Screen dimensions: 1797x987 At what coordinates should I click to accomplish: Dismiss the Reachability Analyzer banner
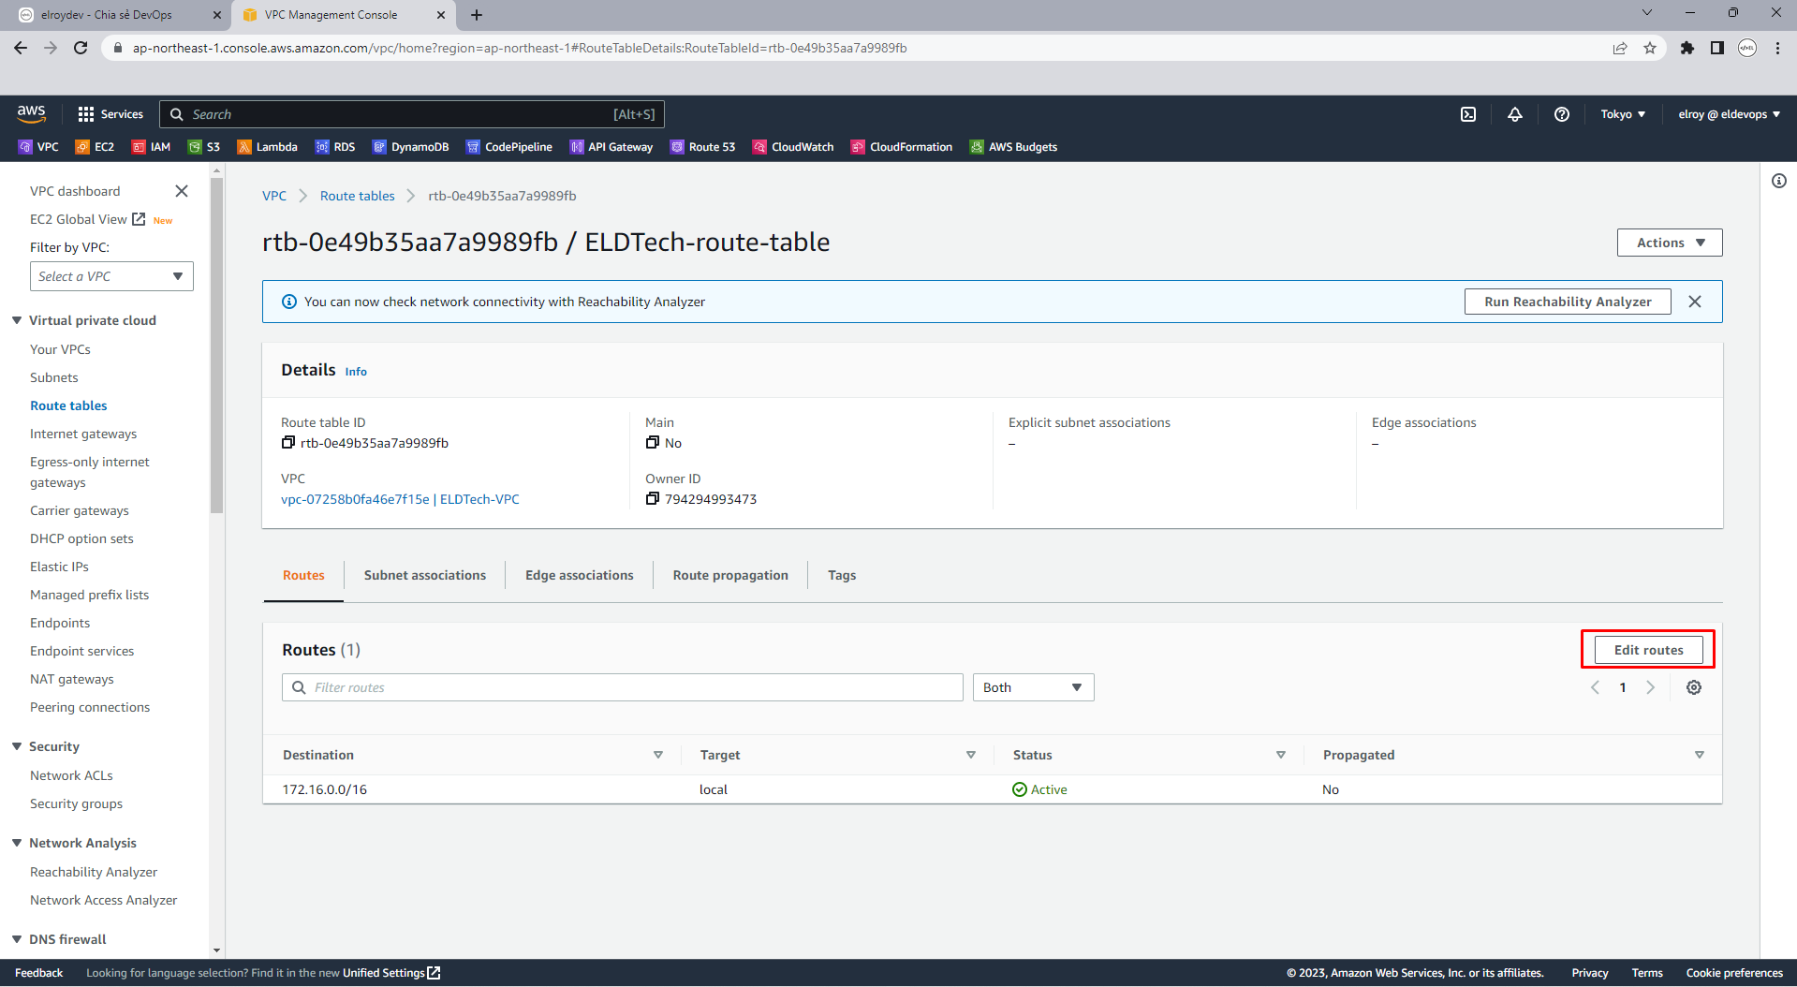pos(1695,302)
